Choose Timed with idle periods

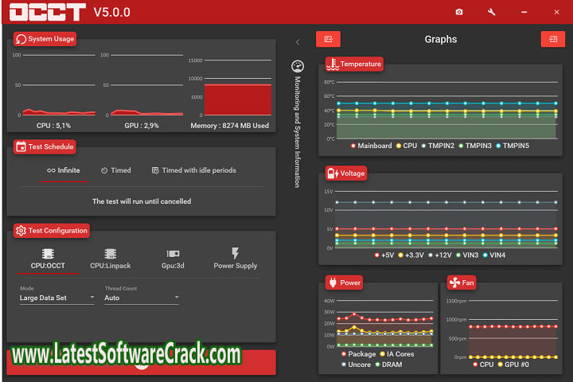coord(193,170)
